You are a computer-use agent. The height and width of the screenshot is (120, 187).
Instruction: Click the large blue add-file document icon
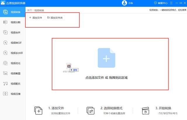[x=106, y=58]
